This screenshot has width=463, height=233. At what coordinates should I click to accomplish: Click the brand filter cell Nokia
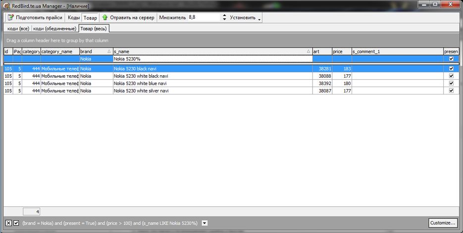pyautogui.click(x=96, y=59)
